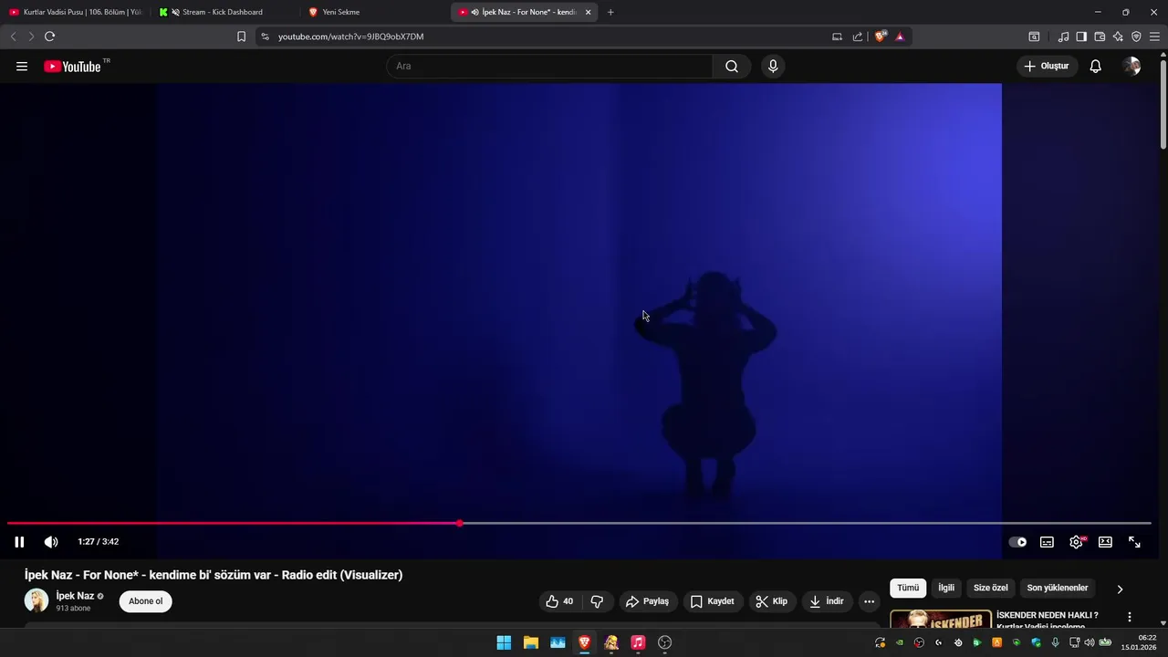Enter full screen mode

click(1134, 542)
